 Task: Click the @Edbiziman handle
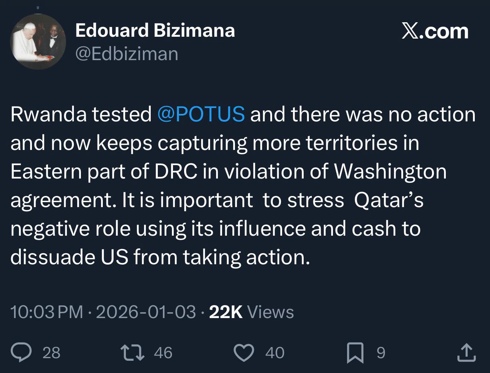coord(127,54)
